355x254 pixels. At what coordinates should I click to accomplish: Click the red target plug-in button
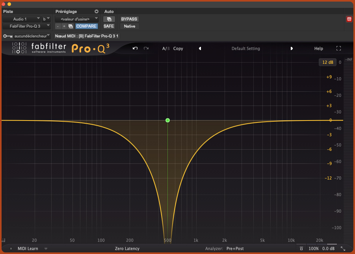(349, 19)
